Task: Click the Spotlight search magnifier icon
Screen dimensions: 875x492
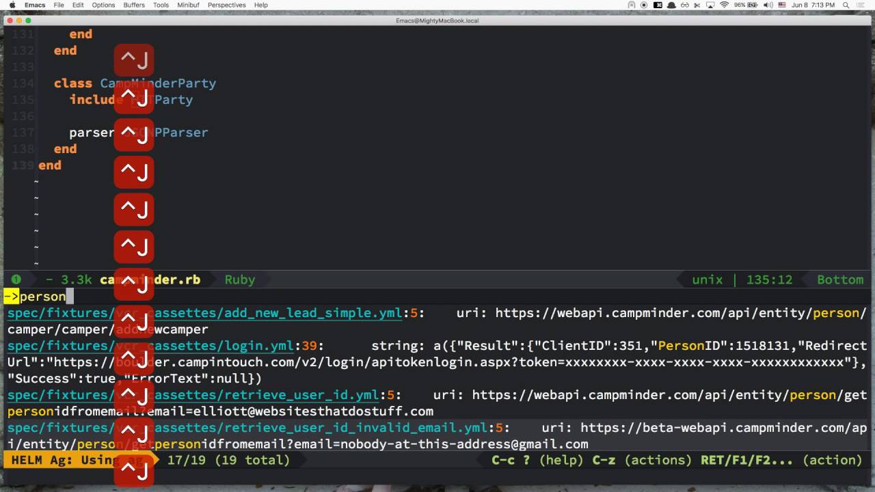Action: [x=848, y=5]
